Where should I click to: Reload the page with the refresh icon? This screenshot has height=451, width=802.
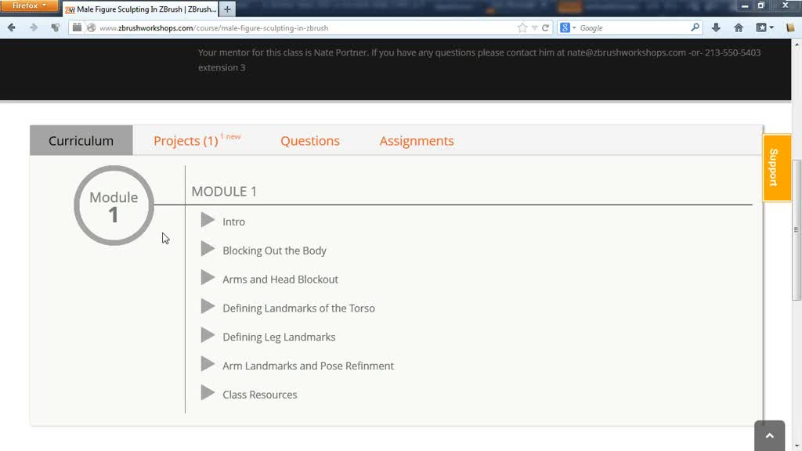tap(545, 28)
